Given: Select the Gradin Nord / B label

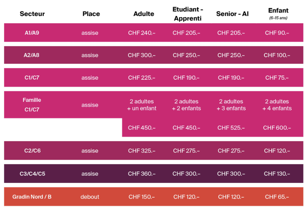Looking at the screenshot, I should 32,197.
